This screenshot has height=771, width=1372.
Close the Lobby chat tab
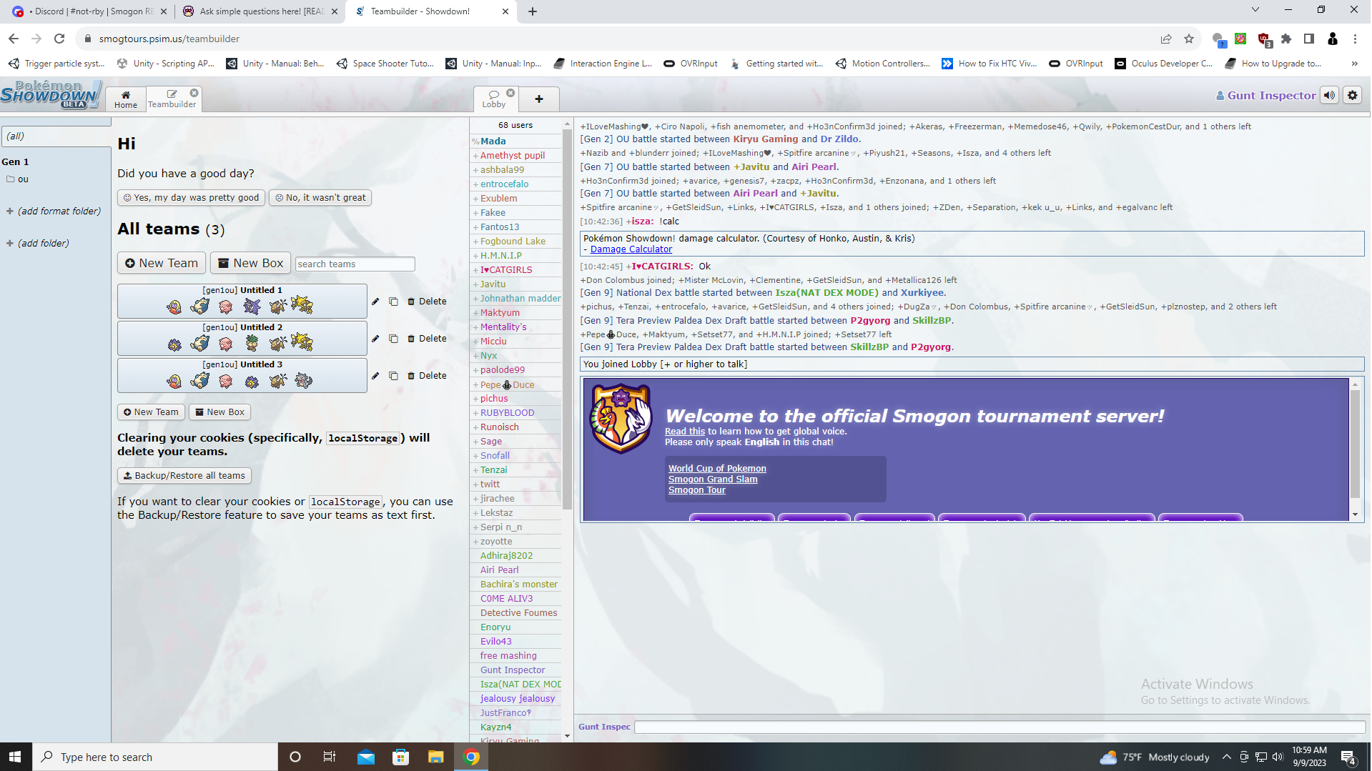point(510,93)
